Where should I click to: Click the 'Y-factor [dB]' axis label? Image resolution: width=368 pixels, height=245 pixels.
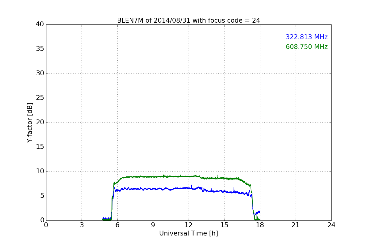pyautogui.click(x=29, y=123)
